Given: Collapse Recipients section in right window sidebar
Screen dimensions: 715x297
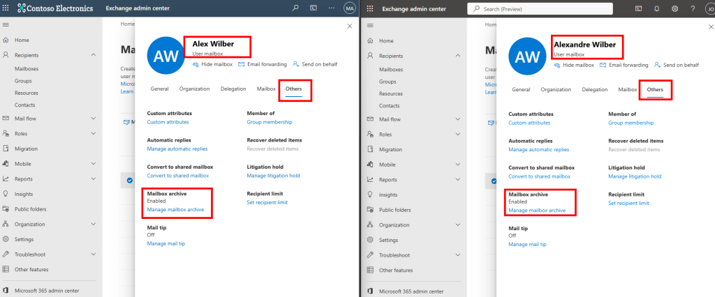Looking at the screenshot, I should pyautogui.click(x=458, y=56).
